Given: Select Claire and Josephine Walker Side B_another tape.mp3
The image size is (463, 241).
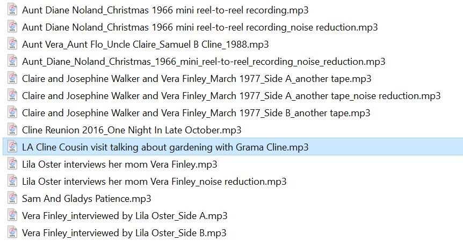Looking at the screenshot, I should point(196,112).
